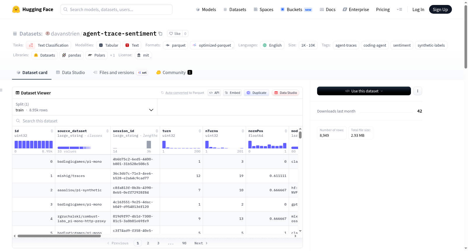Open the Use this dataset dropdown

(x=364, y=91)
